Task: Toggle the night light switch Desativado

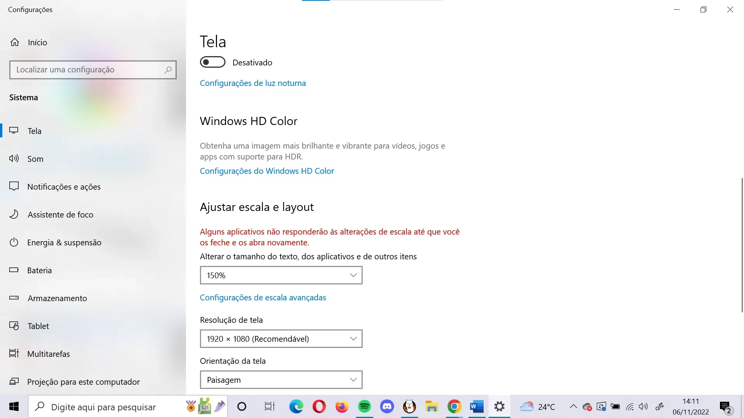Action: (x=213, y=62)
